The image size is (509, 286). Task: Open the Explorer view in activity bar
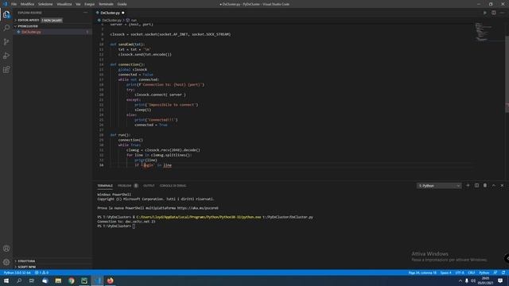click(6, 14)
